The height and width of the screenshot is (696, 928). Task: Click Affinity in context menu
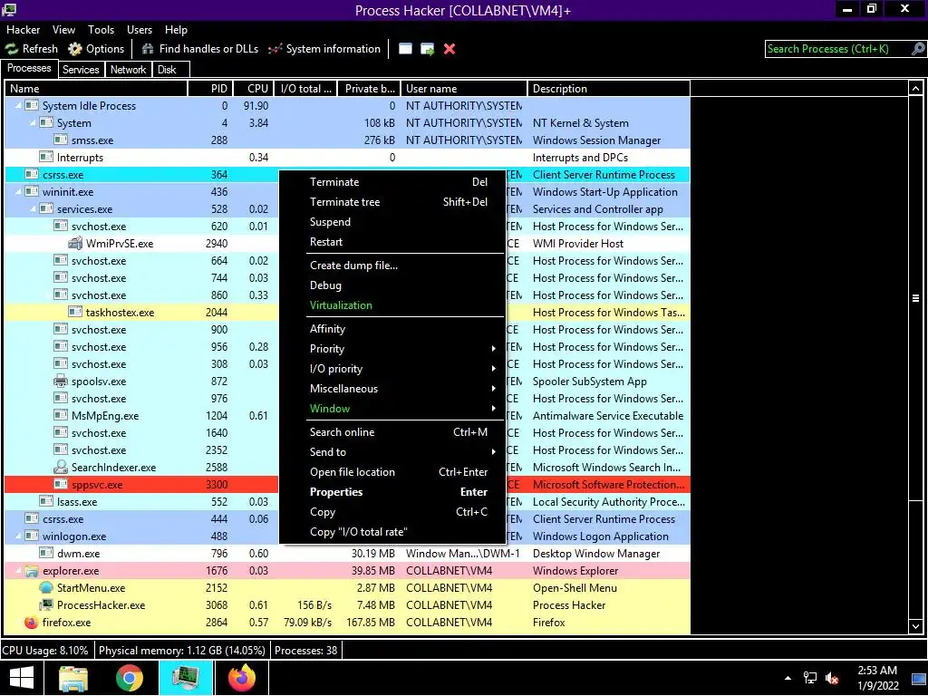coord(392,328)
